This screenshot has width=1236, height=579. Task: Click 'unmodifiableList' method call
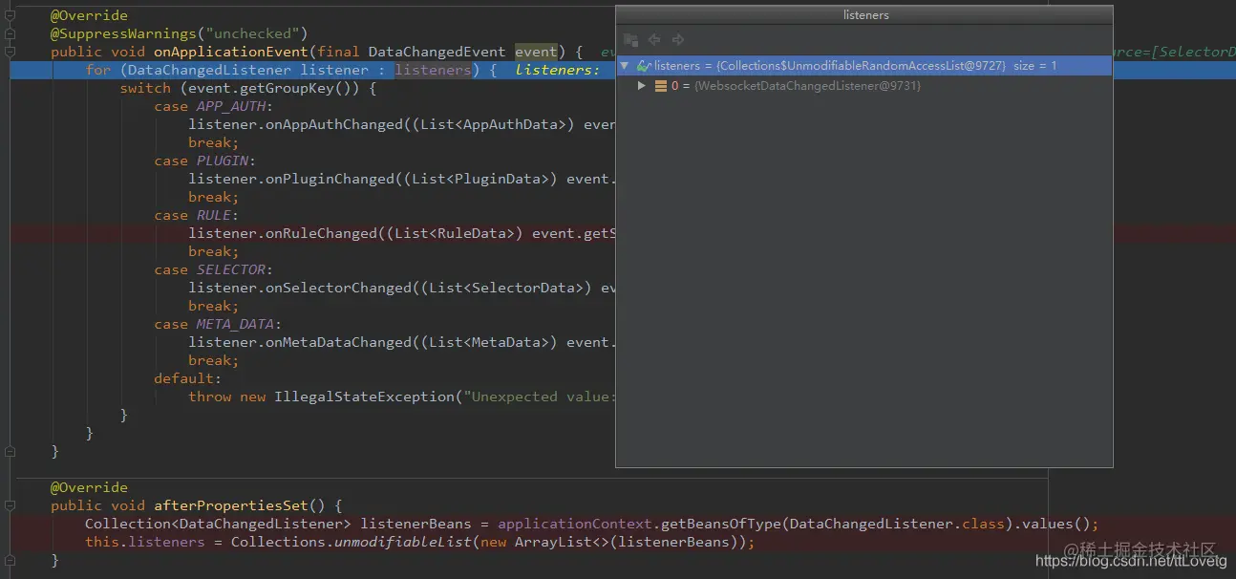[403, 542]
